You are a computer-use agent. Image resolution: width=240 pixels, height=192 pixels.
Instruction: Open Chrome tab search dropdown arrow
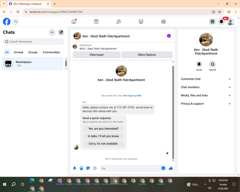coord(4,4)
